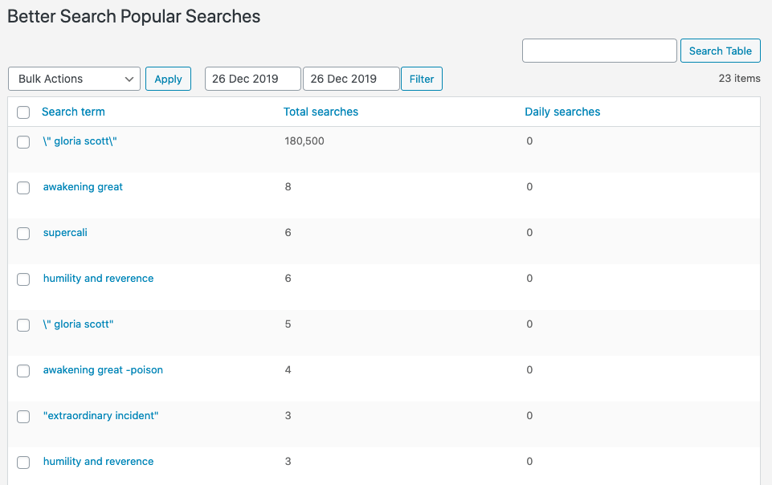This screenshot has width=772, height=485.
Task: Open the Bulk Actions dropdown
Action: click(x=75, y=79)
